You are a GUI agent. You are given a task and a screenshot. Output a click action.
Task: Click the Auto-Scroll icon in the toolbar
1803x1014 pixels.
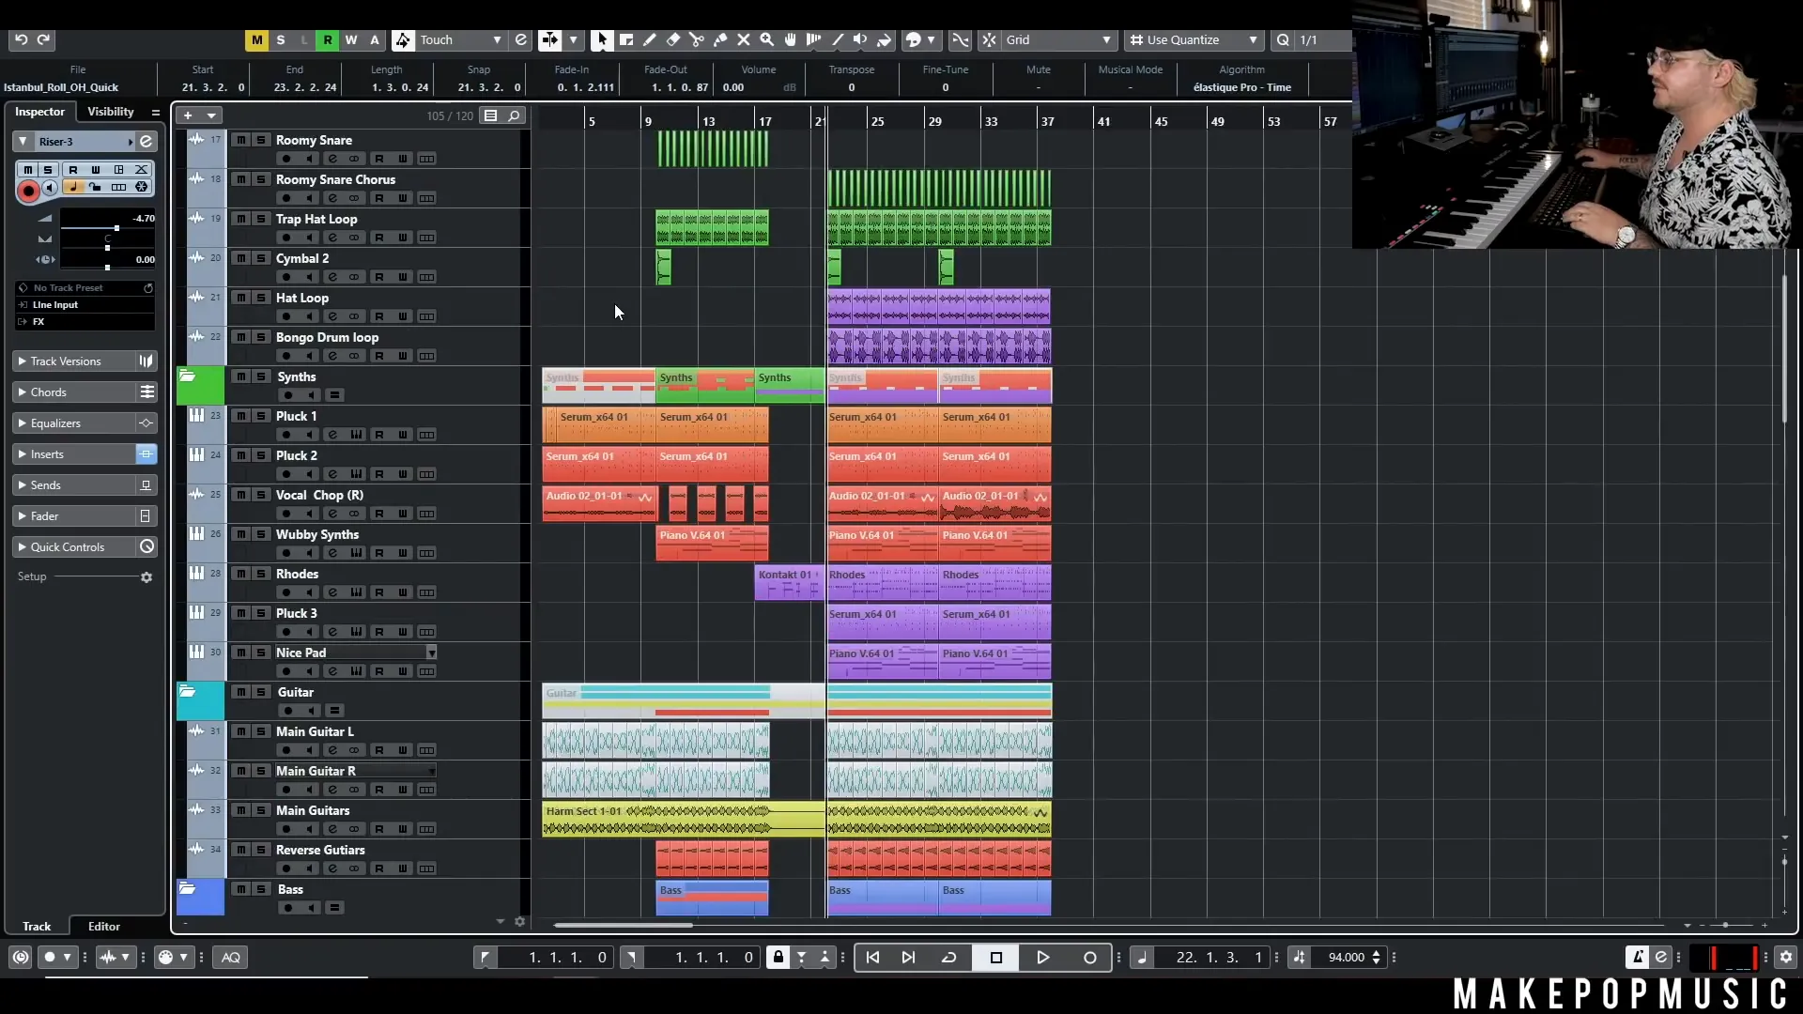pyautogui.click(x=550, y=39)
